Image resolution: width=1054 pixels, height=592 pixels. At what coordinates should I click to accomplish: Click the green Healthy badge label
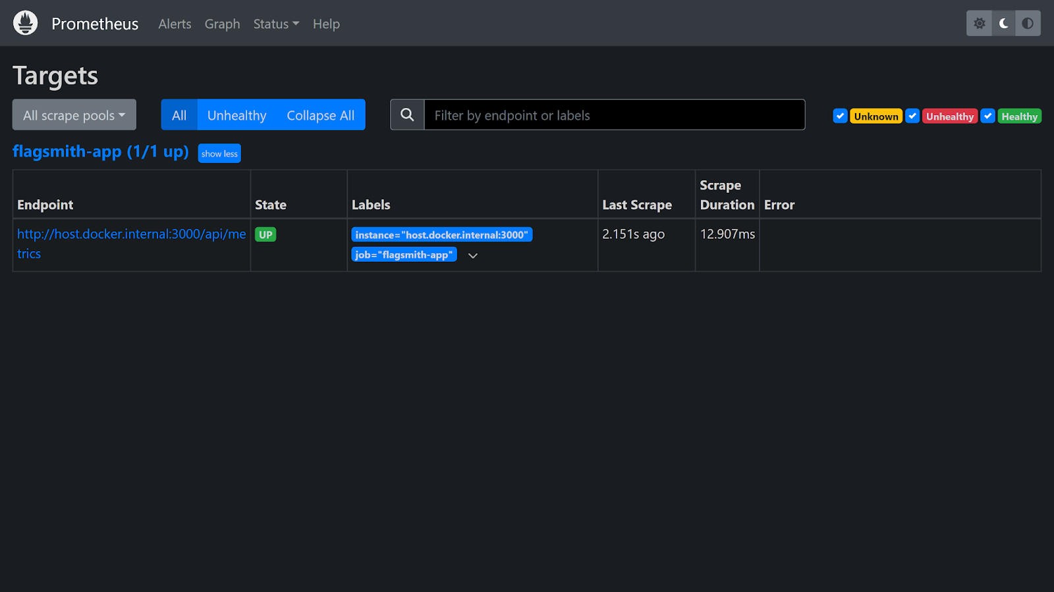tap(1019, 116)
